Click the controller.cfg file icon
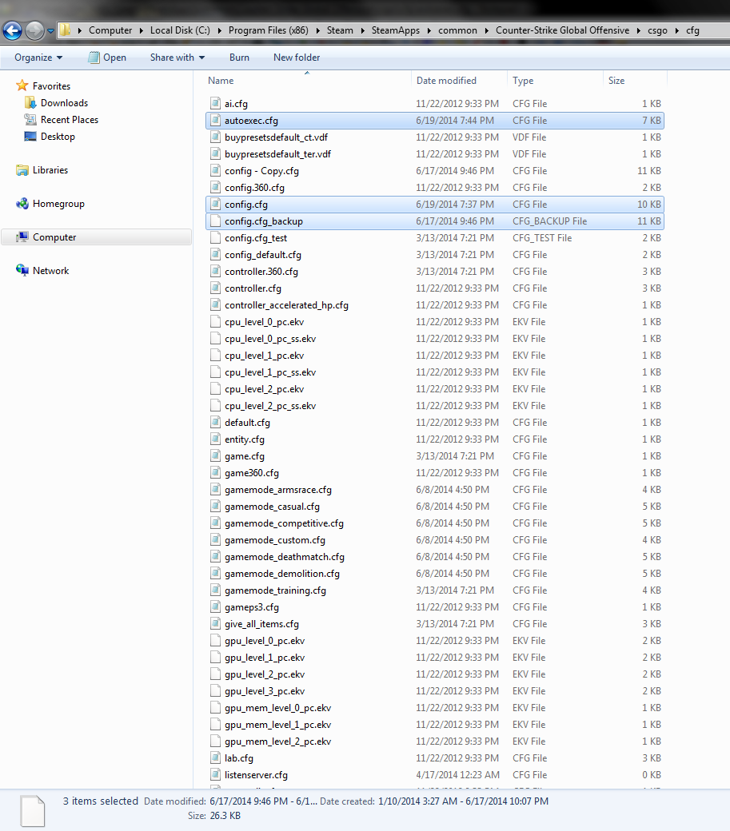The height and width of the screenshot is (831, 730). 215,288
